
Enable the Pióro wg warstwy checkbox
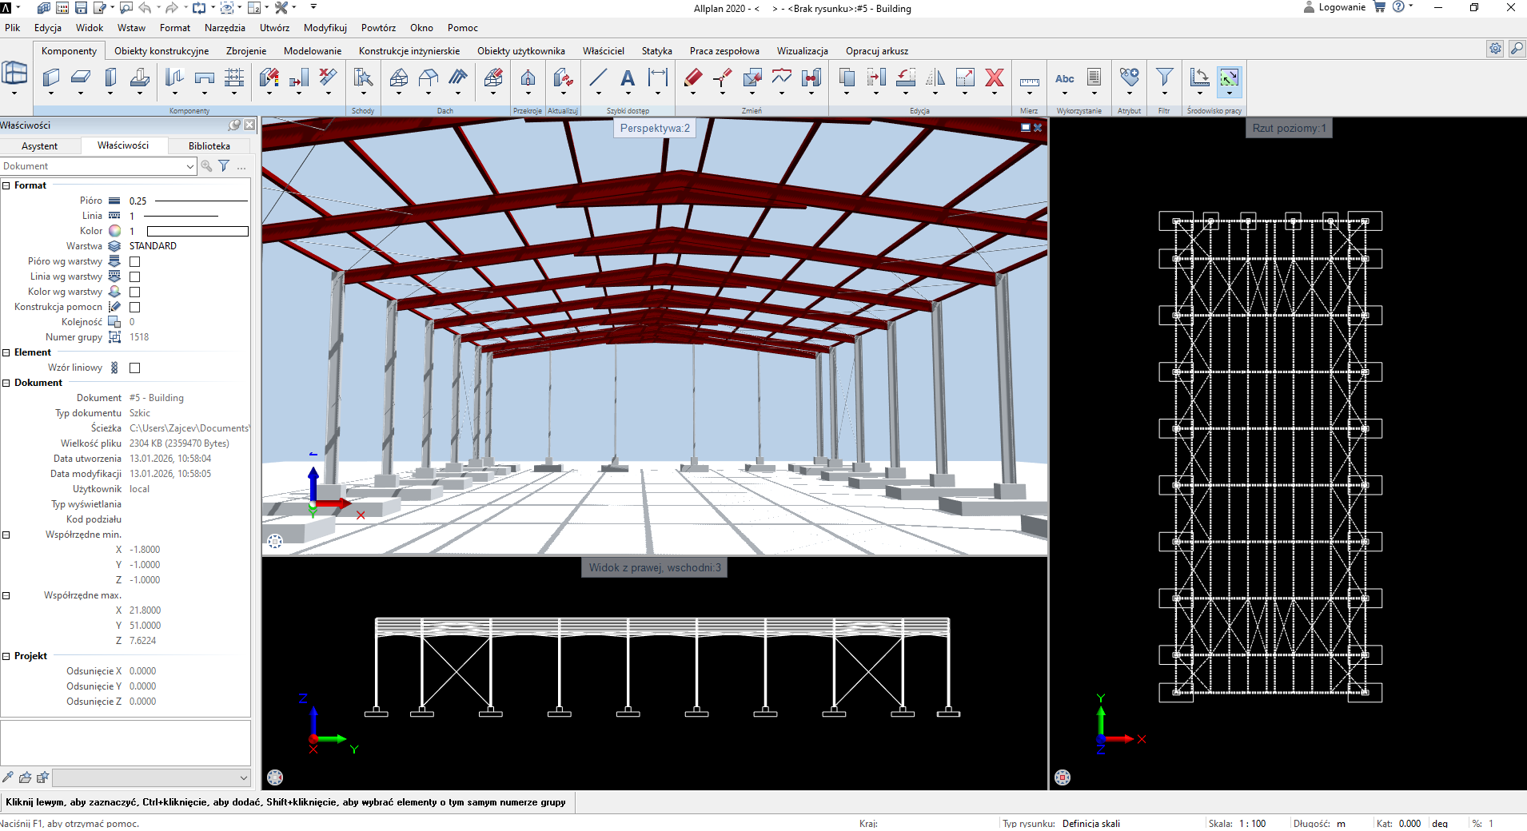click(x=135, y=261)
